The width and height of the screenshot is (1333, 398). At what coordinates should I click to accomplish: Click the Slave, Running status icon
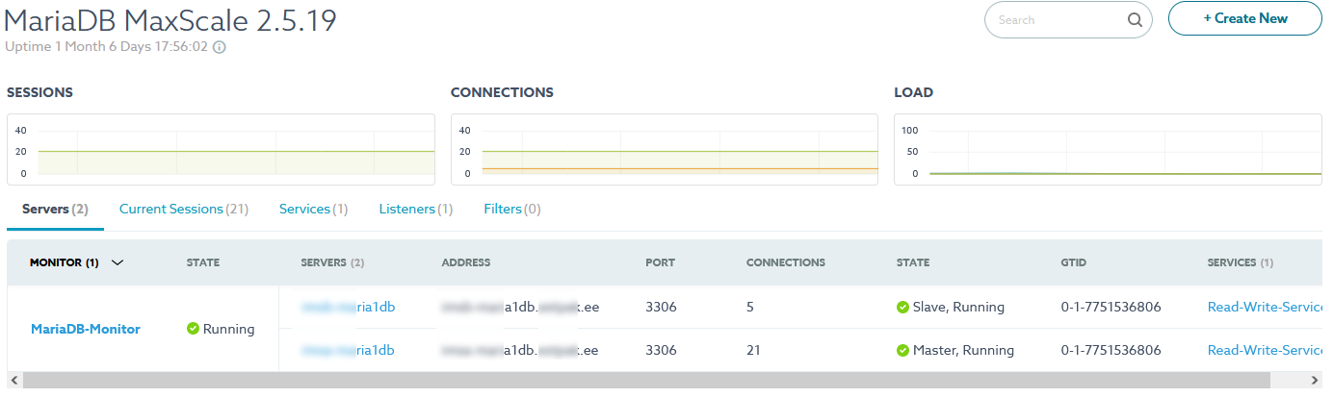tap(902, 308)
